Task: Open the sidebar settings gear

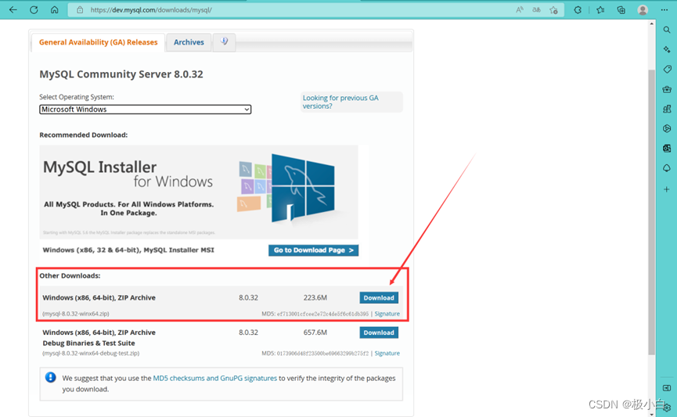Action: (x=668, y=408)
